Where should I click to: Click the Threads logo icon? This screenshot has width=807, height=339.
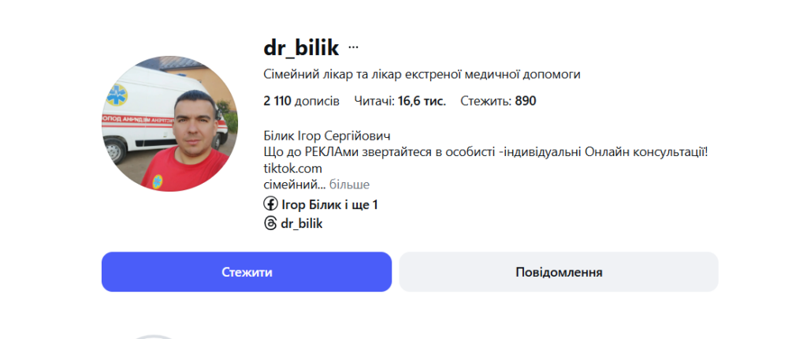pos(270,224)
